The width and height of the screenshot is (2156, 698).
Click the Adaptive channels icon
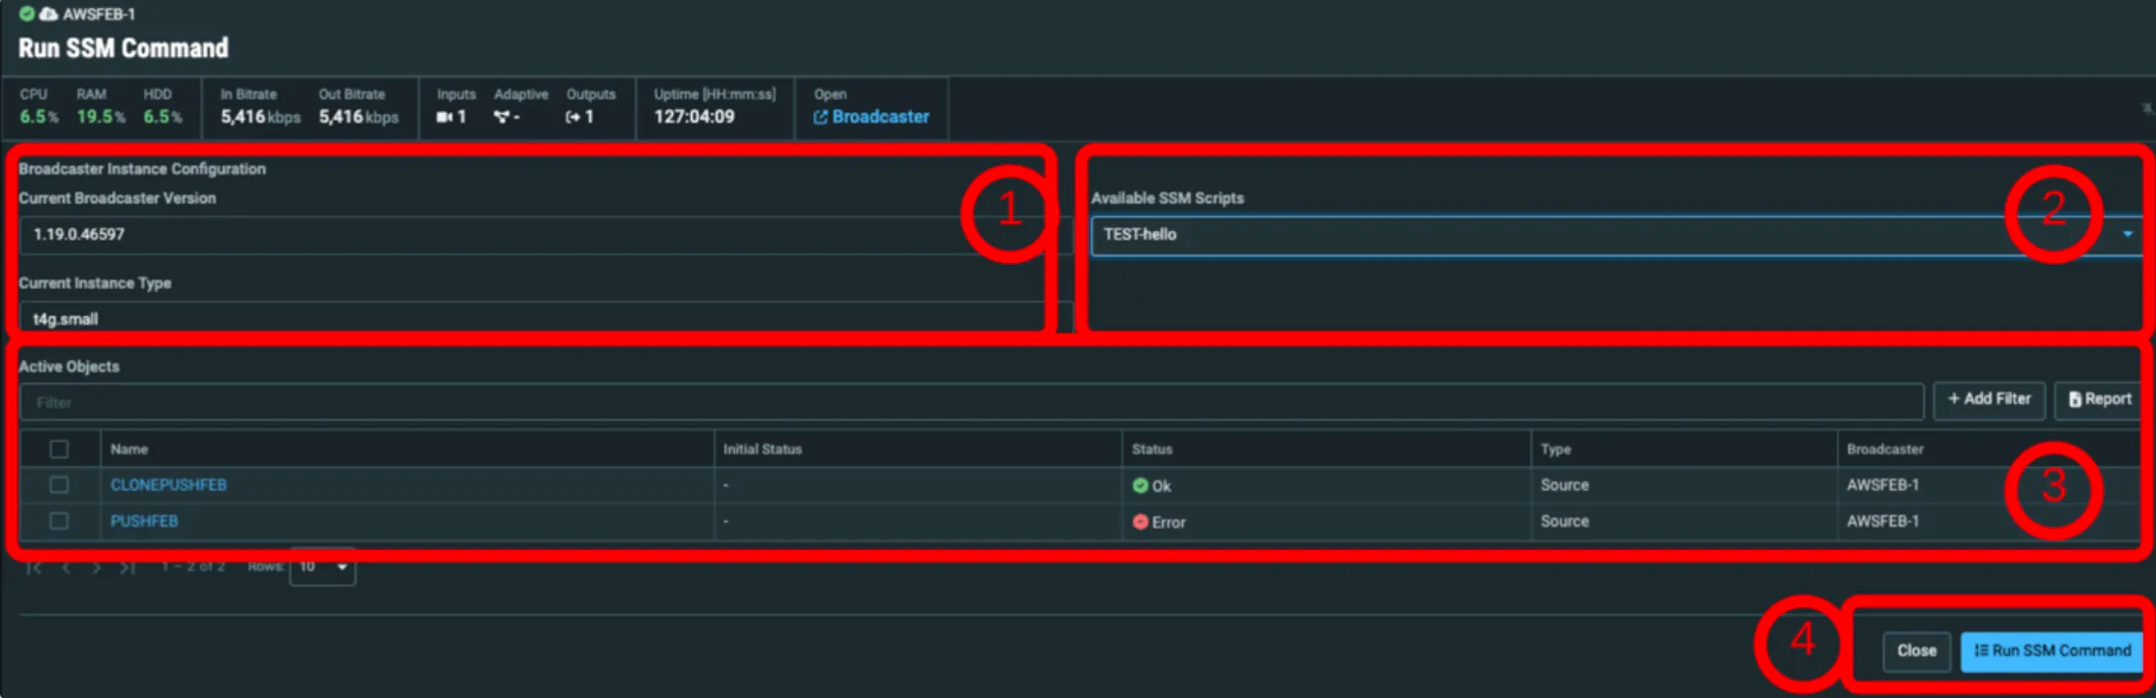[x=501, y=117]
